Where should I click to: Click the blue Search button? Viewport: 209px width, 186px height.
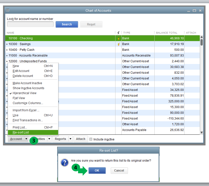[x=67, y=24]
